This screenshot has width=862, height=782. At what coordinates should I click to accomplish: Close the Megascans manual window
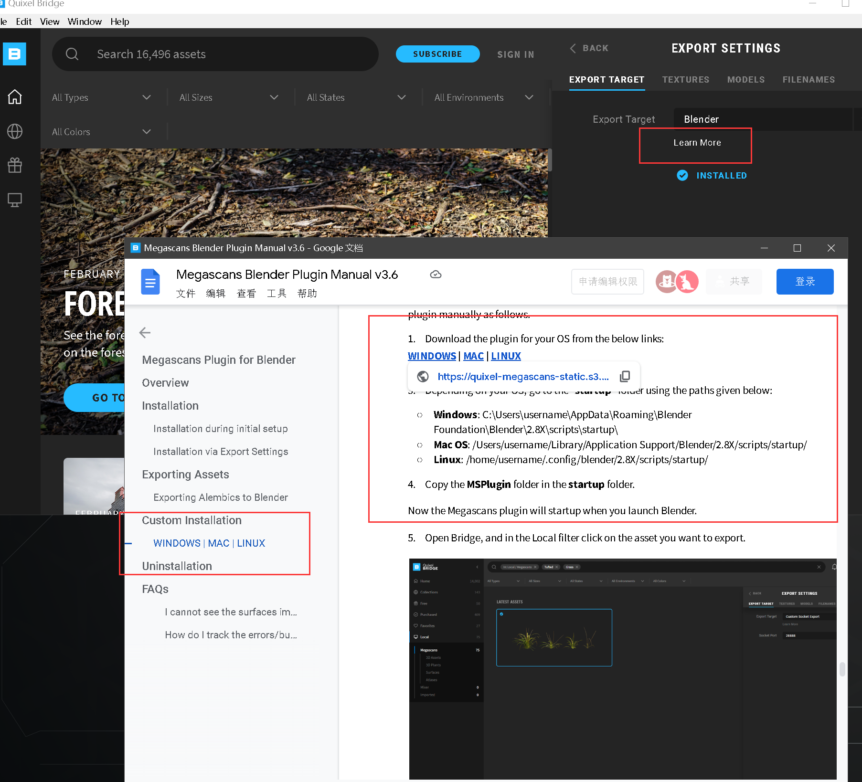[831, 248]
